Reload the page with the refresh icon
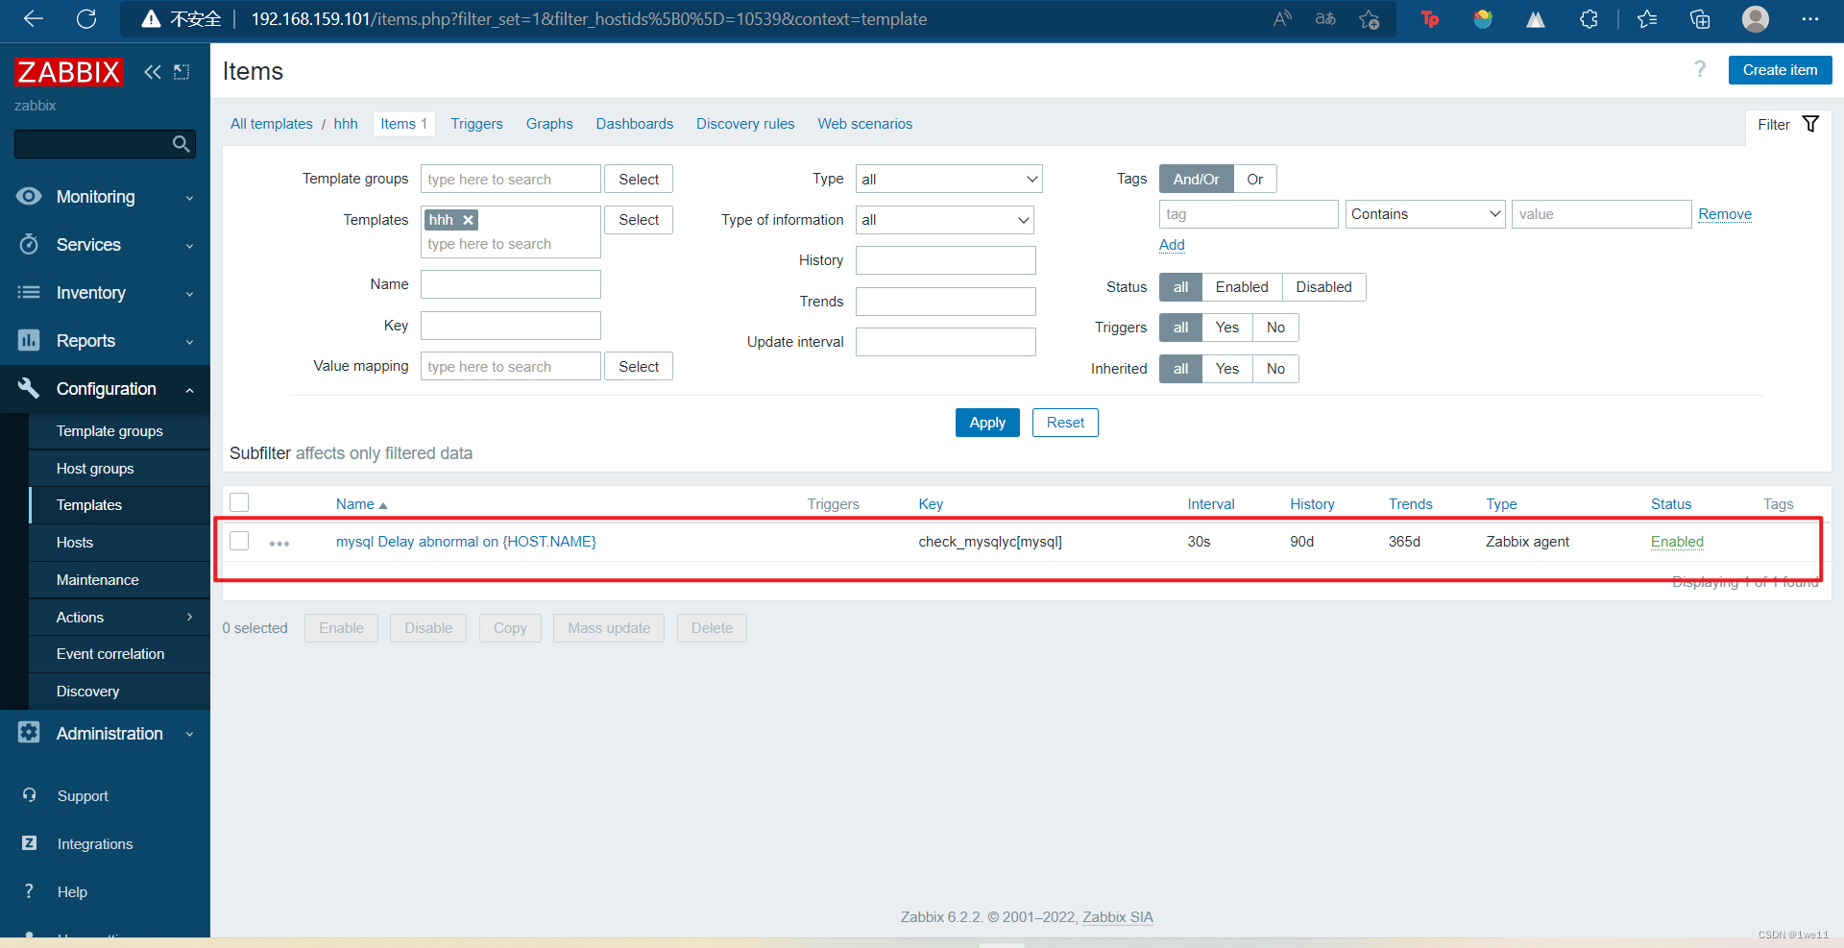 pyautogui.click(x=86, y=18)
